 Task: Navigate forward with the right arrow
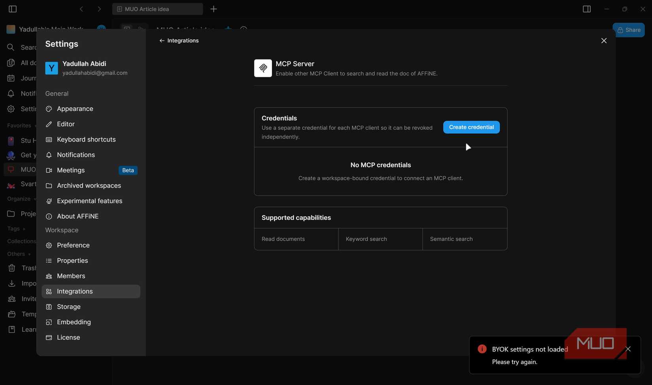[x=99, y=9]
